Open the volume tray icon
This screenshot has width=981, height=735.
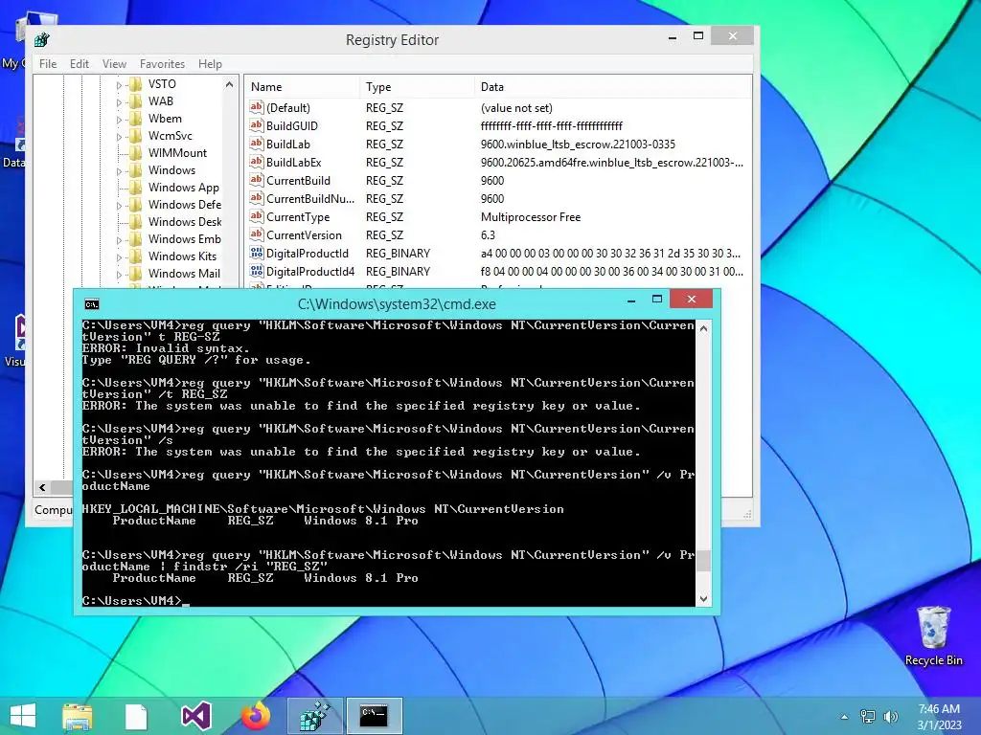point(890,717)
